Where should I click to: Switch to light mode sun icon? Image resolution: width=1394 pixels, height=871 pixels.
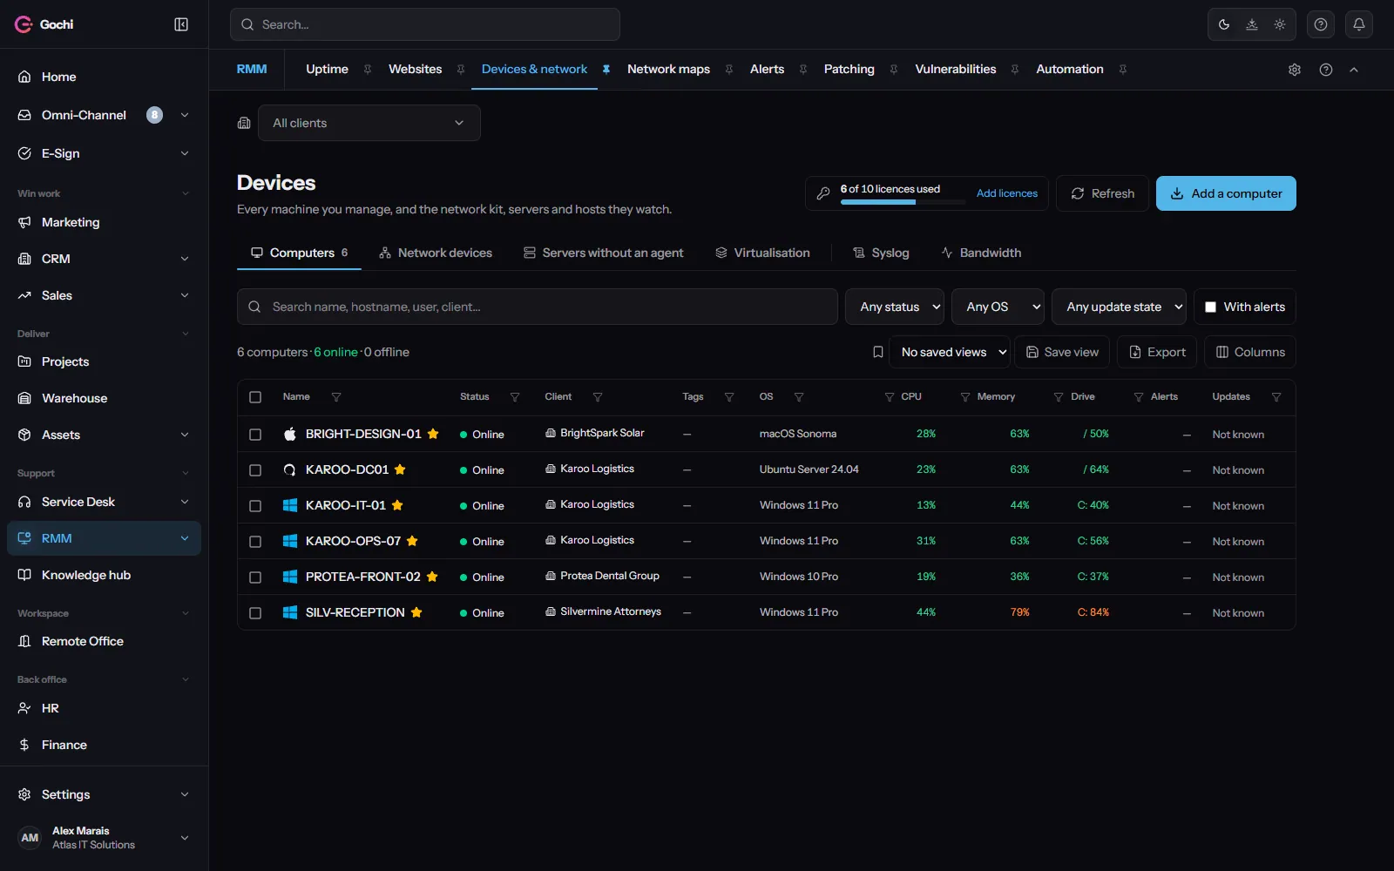1280,24
